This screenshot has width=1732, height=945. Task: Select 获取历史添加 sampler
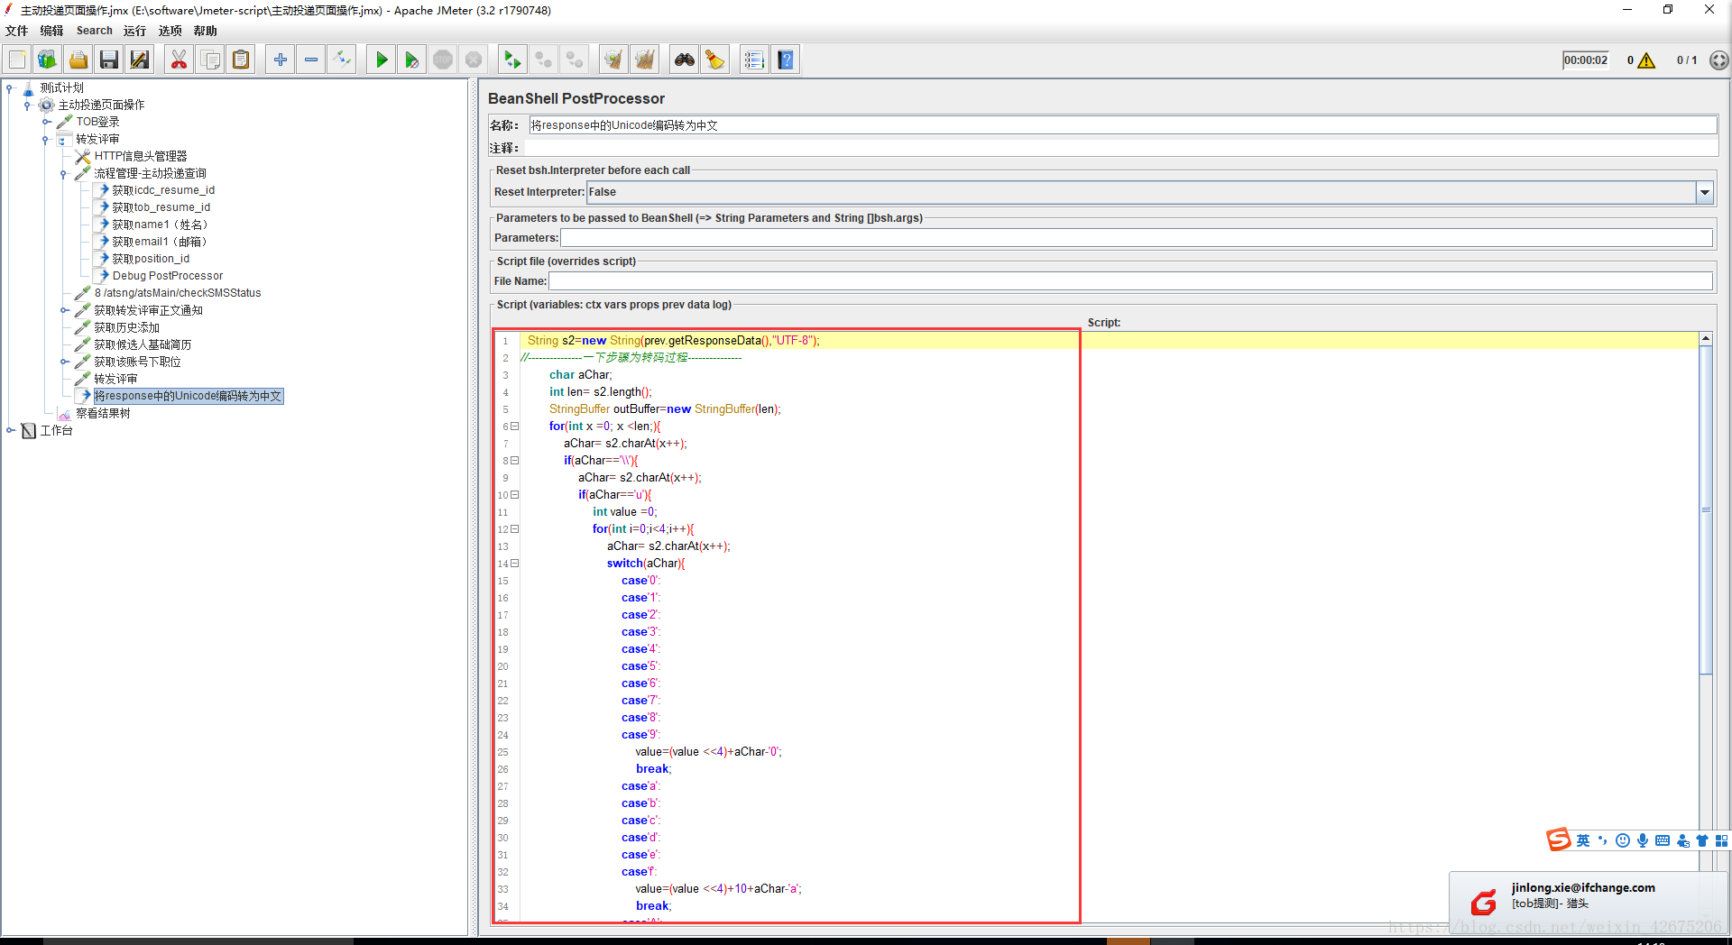(x=126, y=327)
